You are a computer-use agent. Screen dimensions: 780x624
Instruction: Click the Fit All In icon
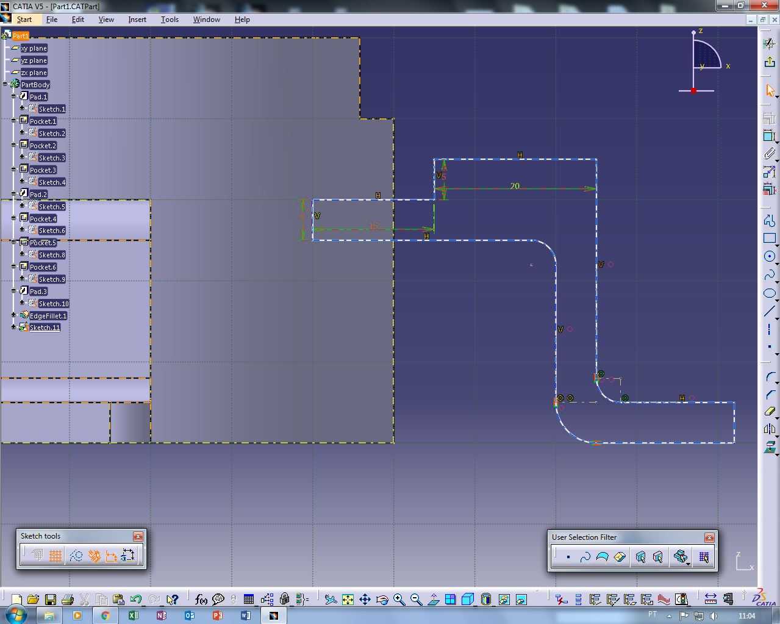[x=348, y=600]
